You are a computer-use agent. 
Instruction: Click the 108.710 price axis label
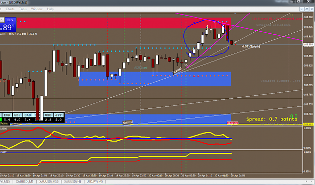(308, 114)
